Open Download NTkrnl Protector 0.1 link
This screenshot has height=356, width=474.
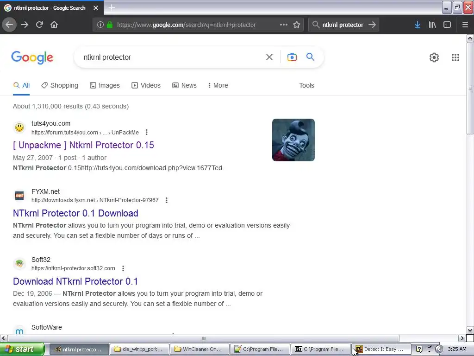click(75, 281)
